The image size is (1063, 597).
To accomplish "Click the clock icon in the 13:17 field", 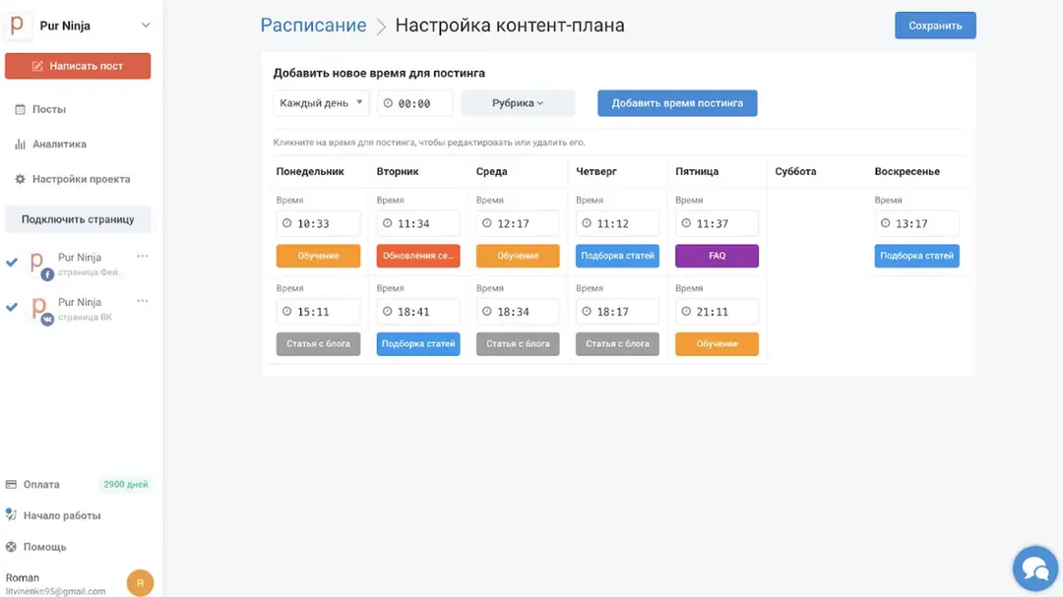I will pyautogui.click(x=886, y=223).
